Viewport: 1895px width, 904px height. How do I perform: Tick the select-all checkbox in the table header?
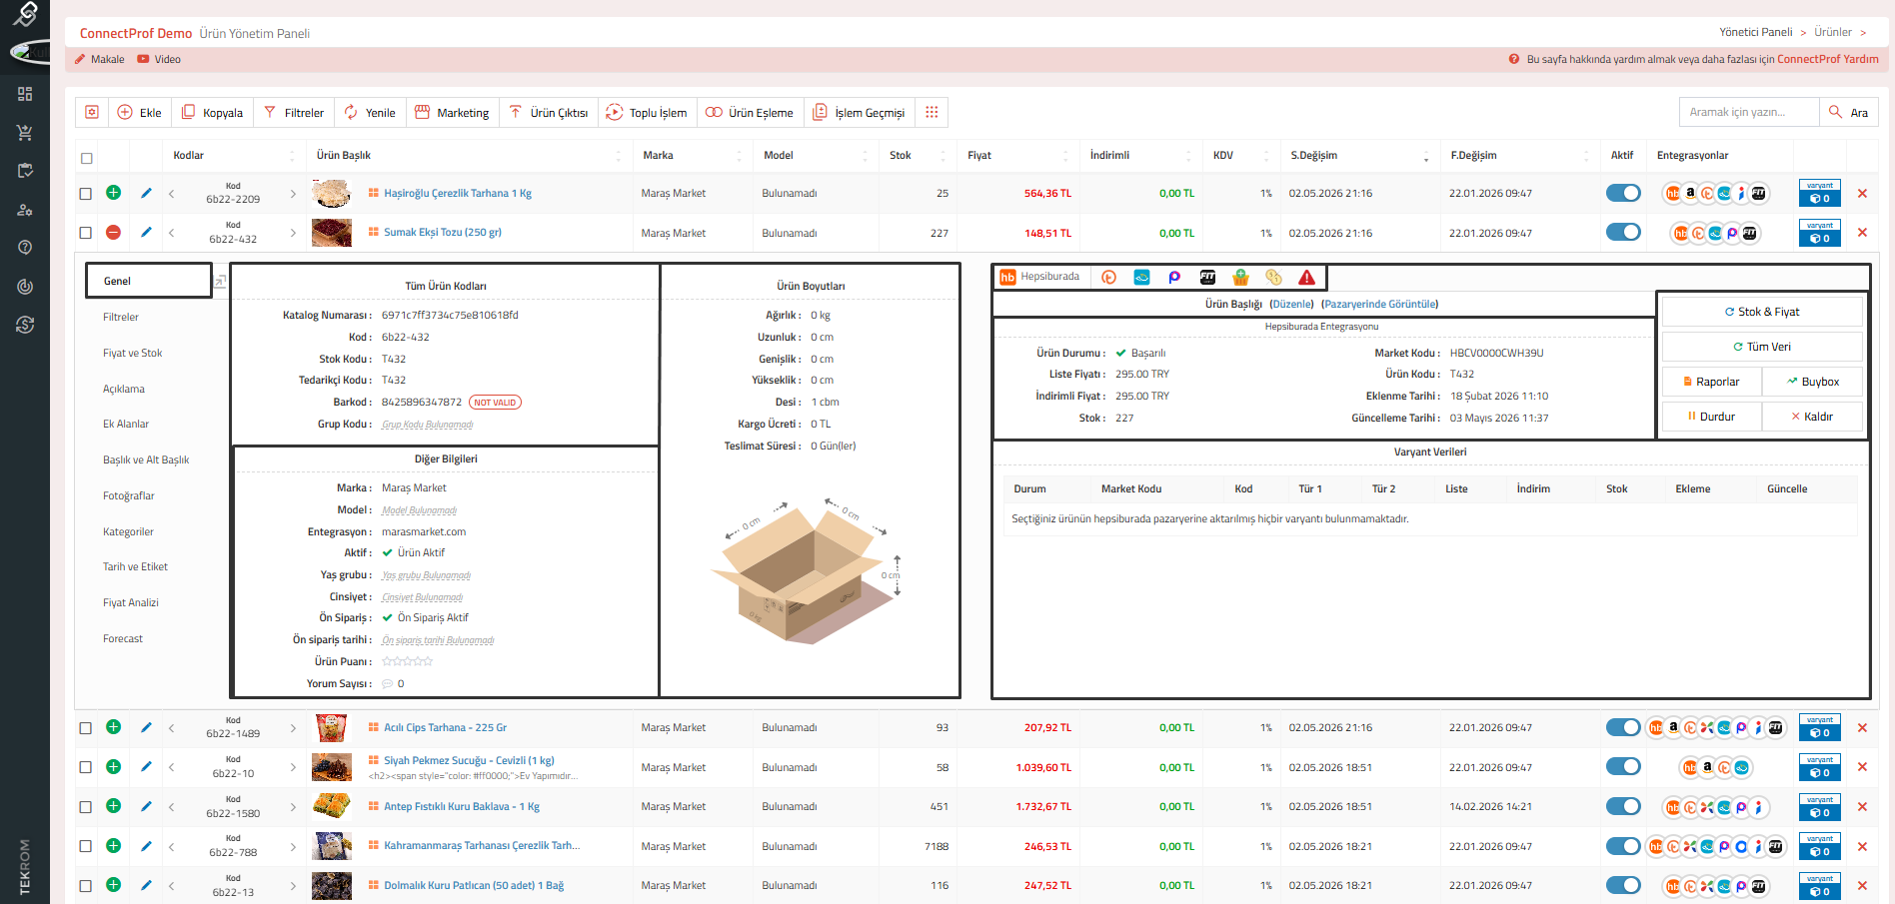click(87, 158)
